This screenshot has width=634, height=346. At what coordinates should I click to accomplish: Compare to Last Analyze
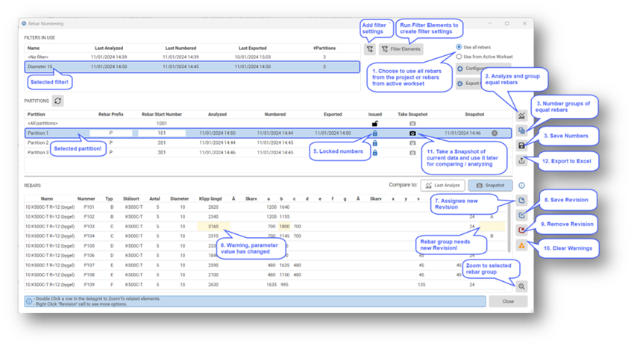point(443,186)
